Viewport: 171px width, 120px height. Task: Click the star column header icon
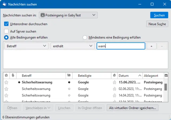[6, 75]
